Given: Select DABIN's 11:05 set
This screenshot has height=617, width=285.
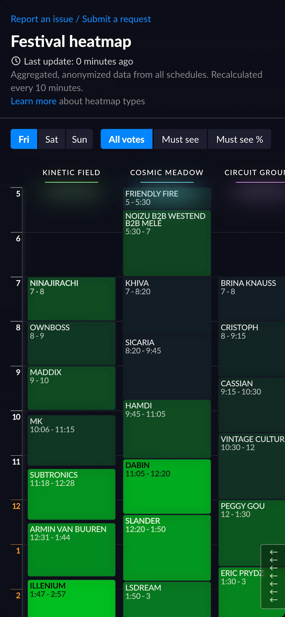Looking at the screenshot, I should [166, 487].
